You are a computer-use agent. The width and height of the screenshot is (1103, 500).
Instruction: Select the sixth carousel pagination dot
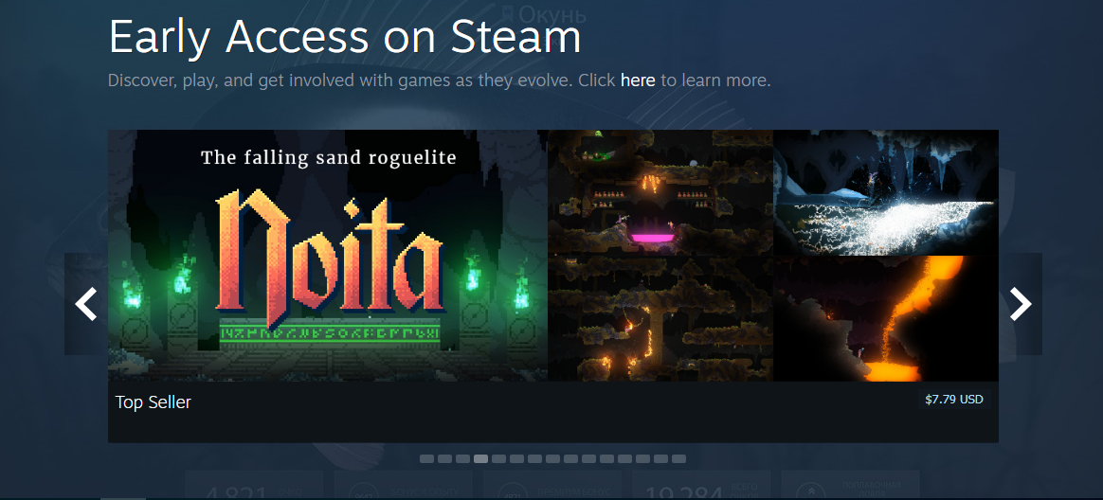[516, 458]
